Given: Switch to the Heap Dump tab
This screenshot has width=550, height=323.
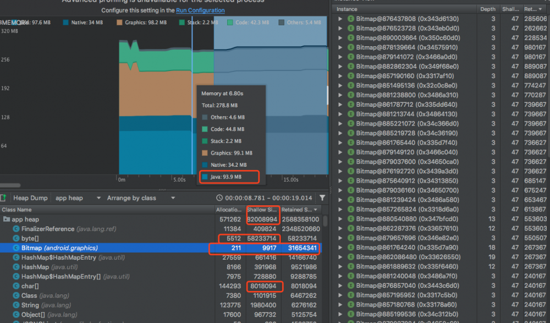Looking at the screenshot, I should [30, 198].
